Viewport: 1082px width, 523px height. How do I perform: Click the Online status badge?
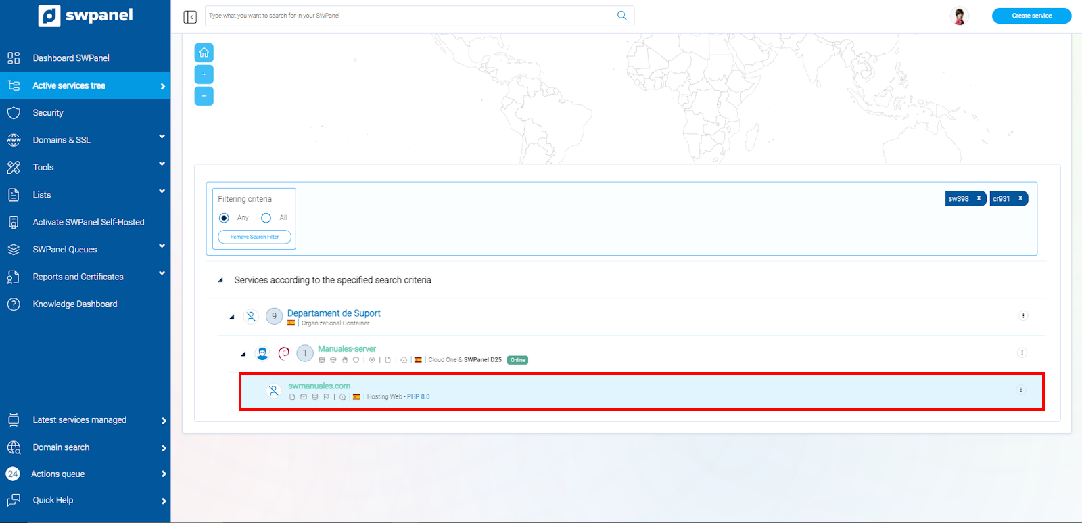518,360
